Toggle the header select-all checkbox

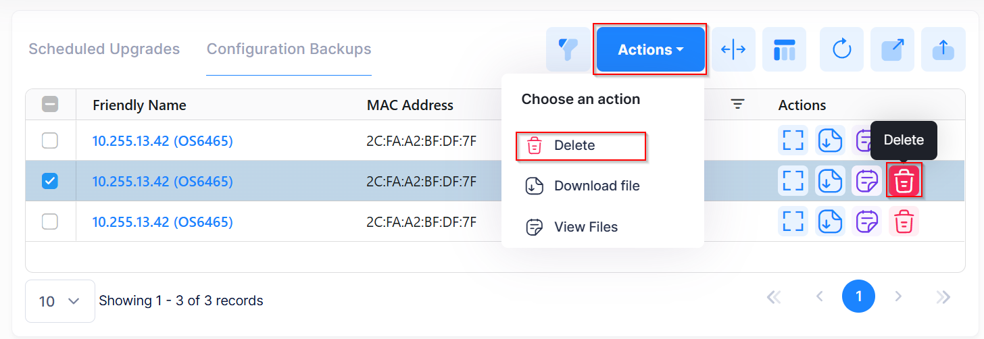(x=50, y=105)
